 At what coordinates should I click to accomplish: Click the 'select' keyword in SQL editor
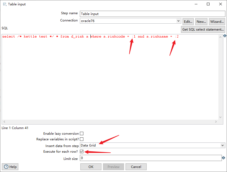coord(9,36)
